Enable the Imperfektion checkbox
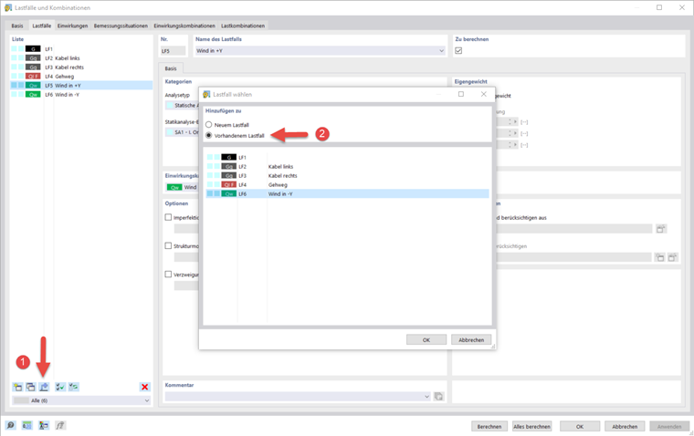Screen dimensions: 694x436 (168, 217)
